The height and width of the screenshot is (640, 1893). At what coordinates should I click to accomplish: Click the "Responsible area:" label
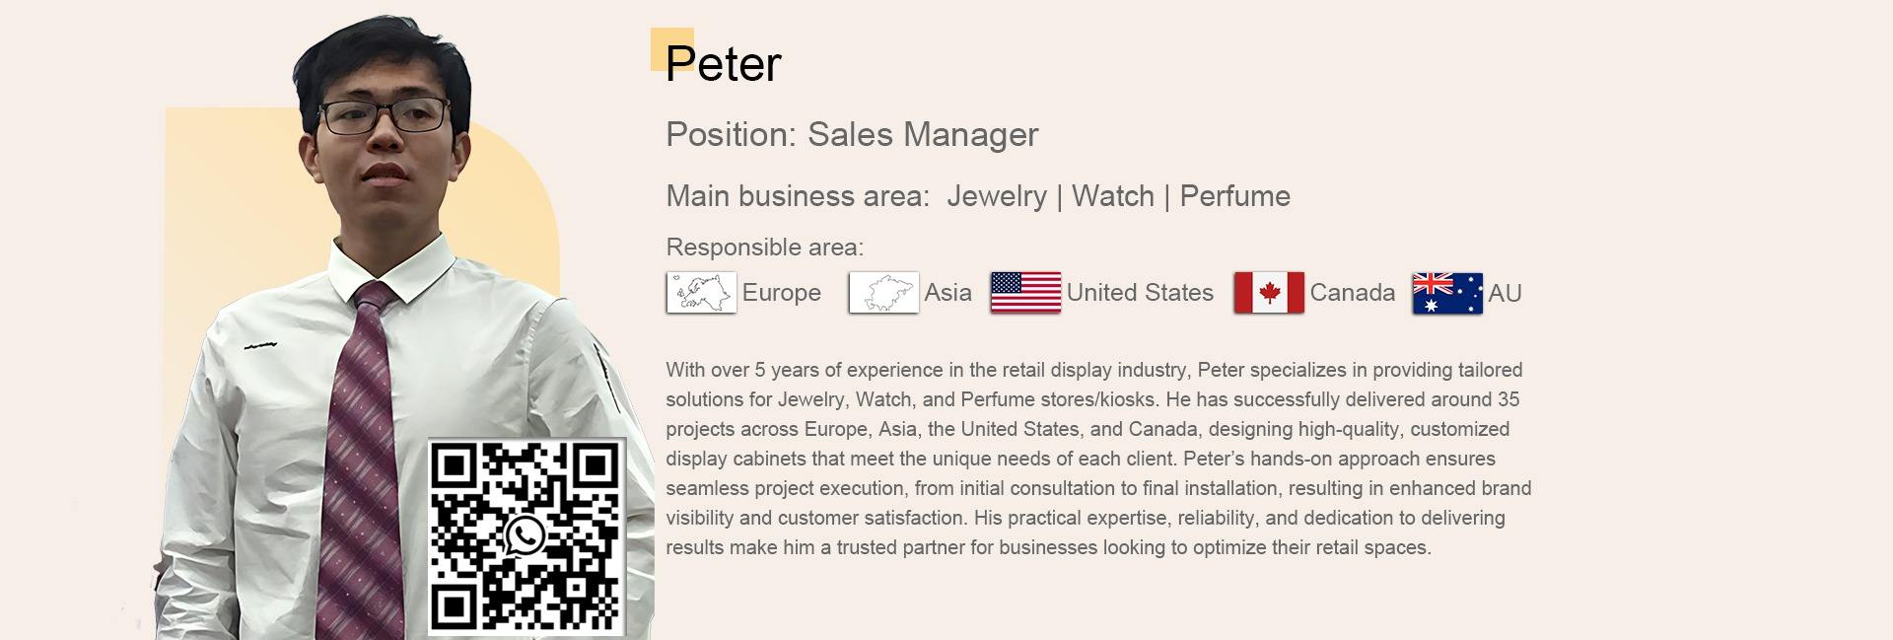pos(764,248)
